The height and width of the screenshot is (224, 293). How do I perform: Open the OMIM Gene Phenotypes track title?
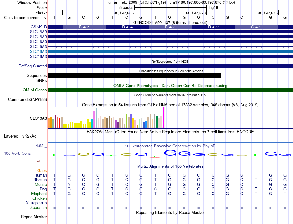[x=170, y=86]
